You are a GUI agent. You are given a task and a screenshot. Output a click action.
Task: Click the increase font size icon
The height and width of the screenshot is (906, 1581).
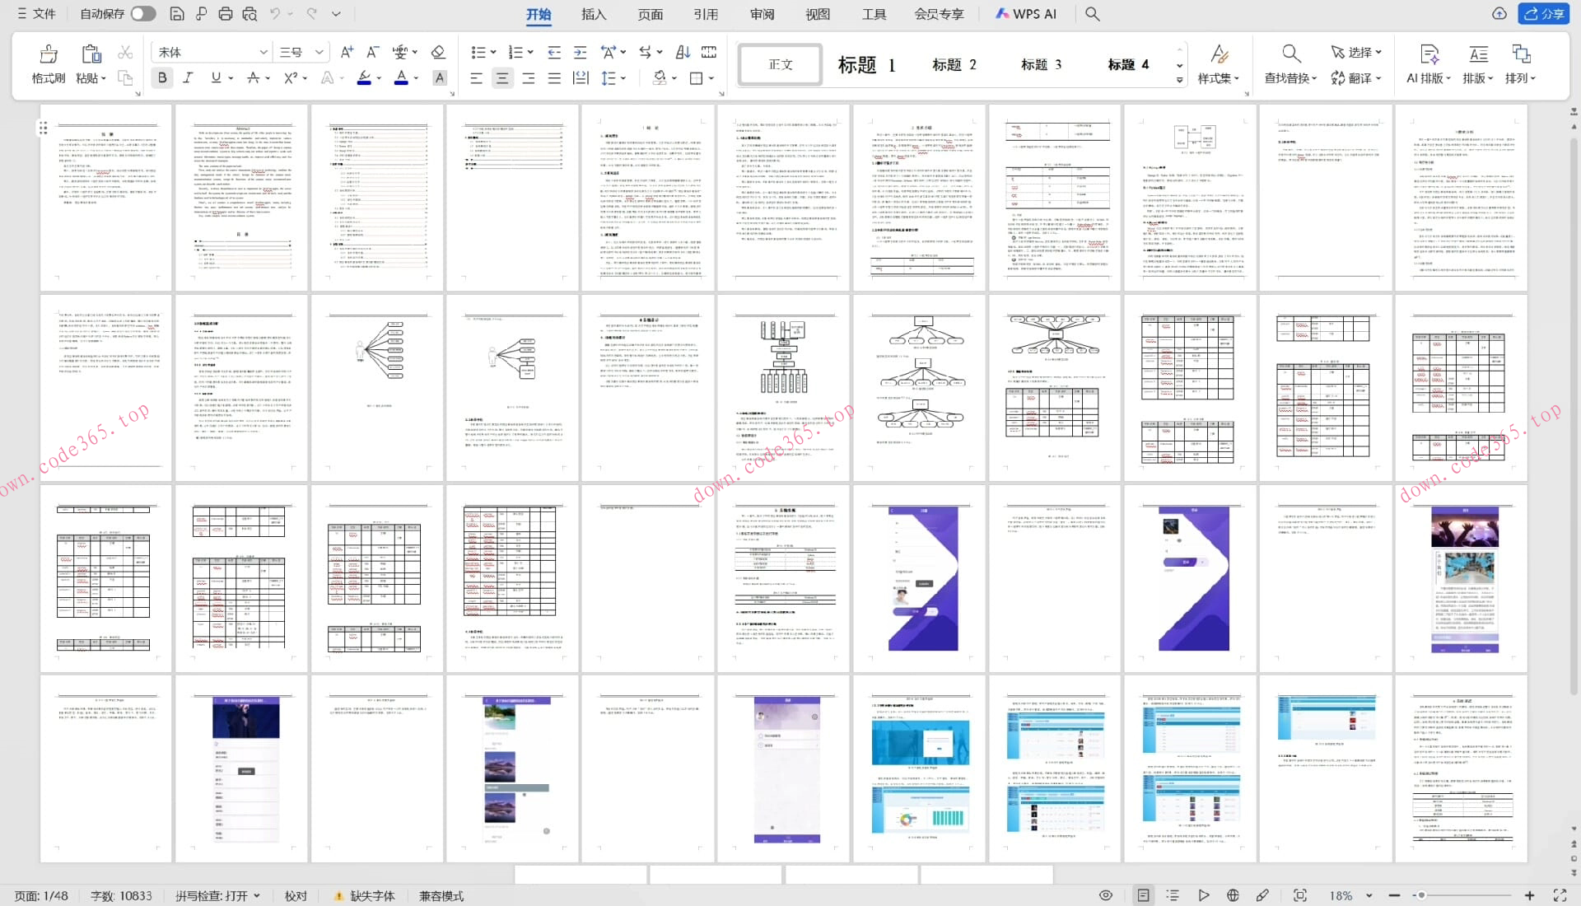(347, 52)
